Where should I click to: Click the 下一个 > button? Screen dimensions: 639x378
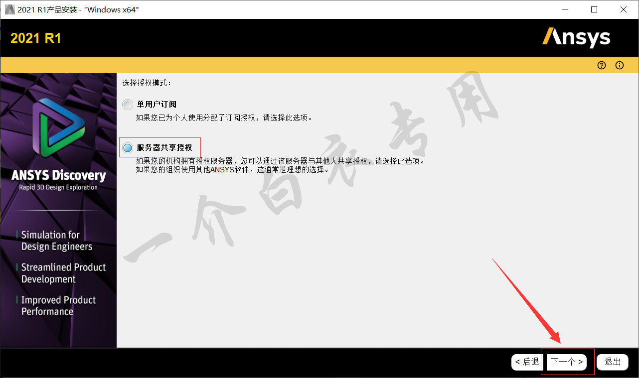(x=567, y=362)
